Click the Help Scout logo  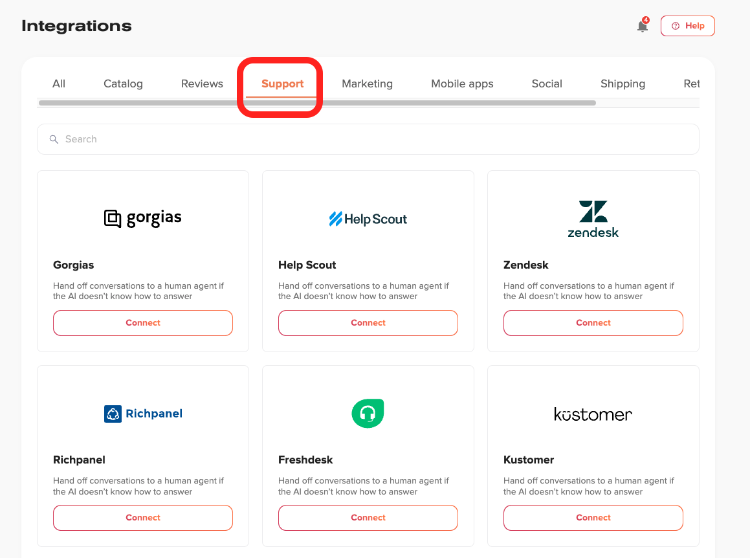(368, 219)
